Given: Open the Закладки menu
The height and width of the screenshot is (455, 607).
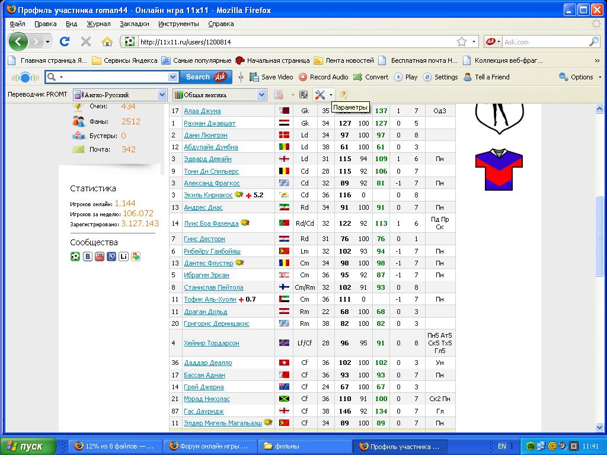Looking at the screenshot, I should pos(134,24).
